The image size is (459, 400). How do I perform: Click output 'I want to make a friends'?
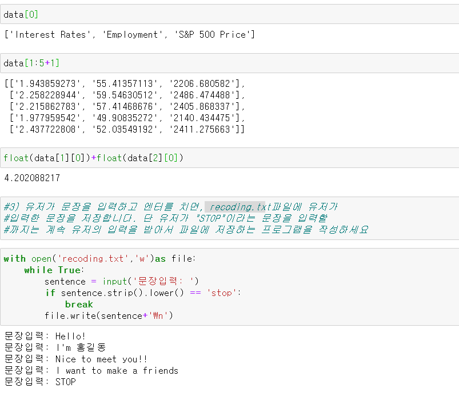[x=91, y=370]
